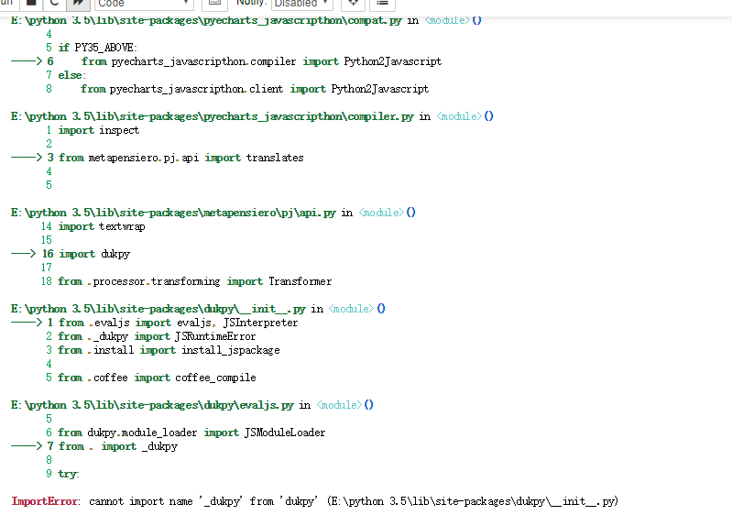
Task: Open the Code cell type dropdown
Action: tap(144, 4)
